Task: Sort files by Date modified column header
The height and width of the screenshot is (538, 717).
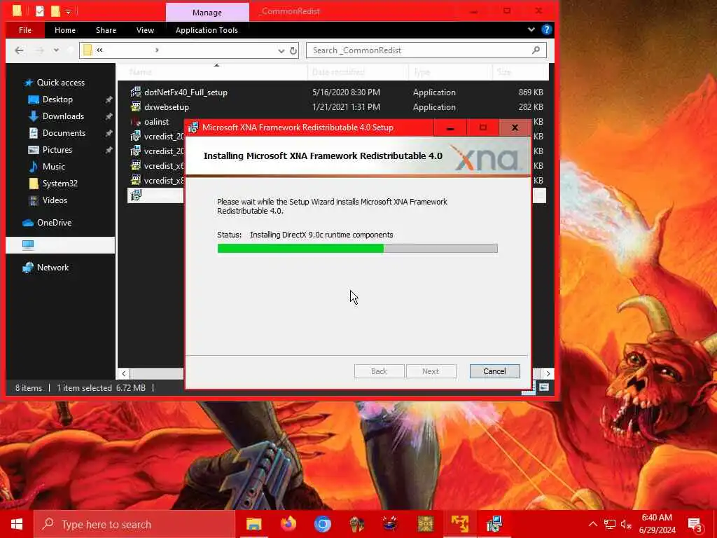Action: (x=338, y=72)
